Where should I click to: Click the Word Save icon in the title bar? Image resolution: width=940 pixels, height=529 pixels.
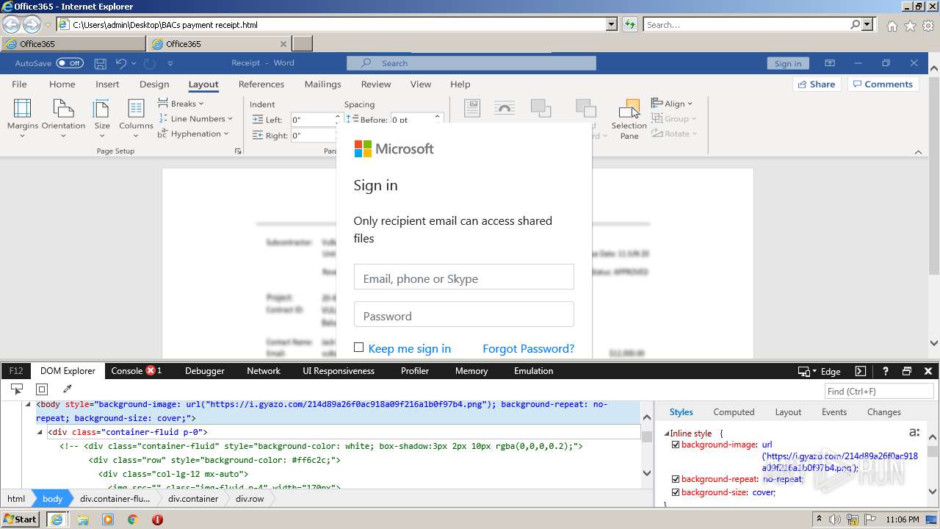point(101,63)
